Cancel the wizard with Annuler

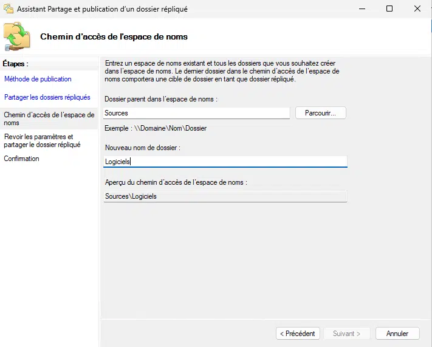click(x=397, y=334)
